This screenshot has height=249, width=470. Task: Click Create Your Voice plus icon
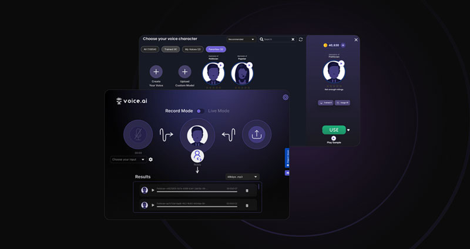[x=156, y=71]
